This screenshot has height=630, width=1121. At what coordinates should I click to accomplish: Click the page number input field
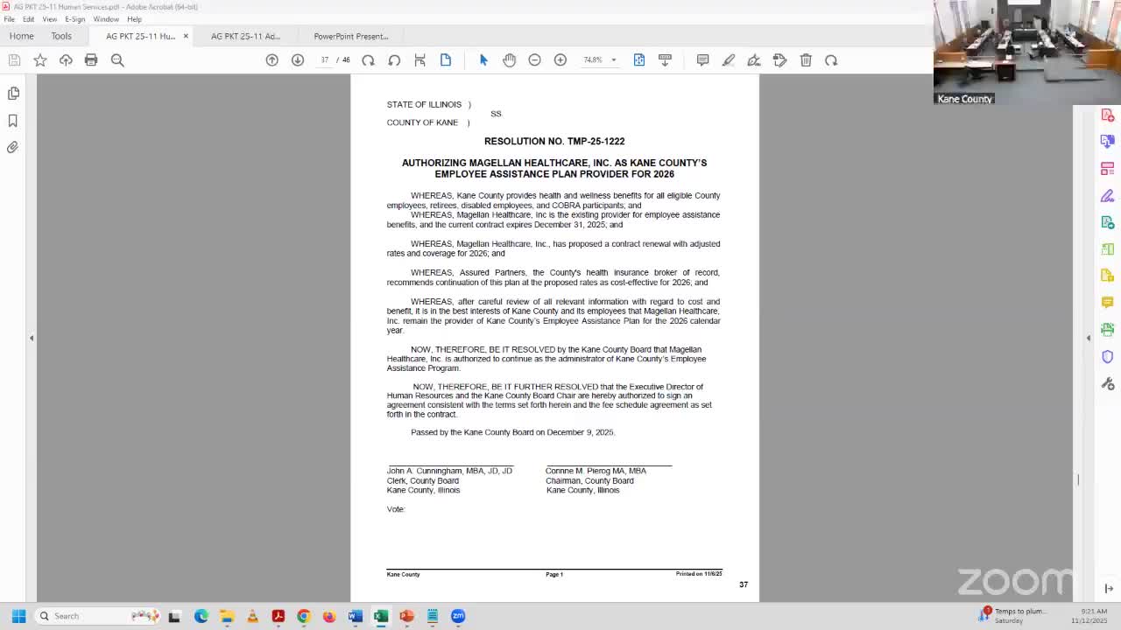pos(325,59)
